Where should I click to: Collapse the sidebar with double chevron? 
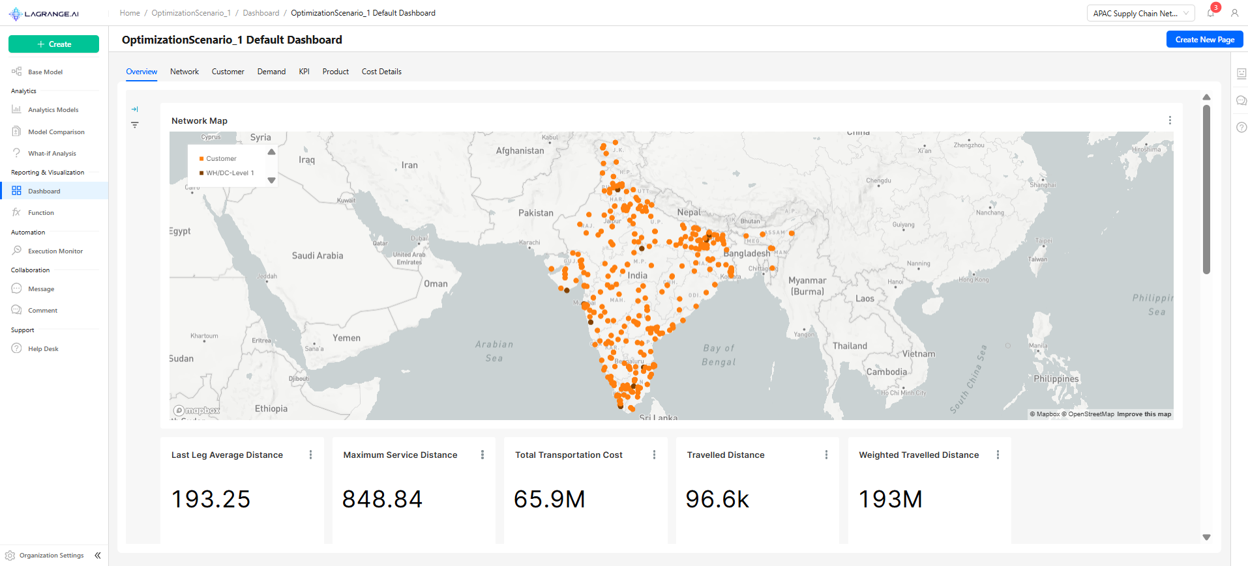point(98,556)
